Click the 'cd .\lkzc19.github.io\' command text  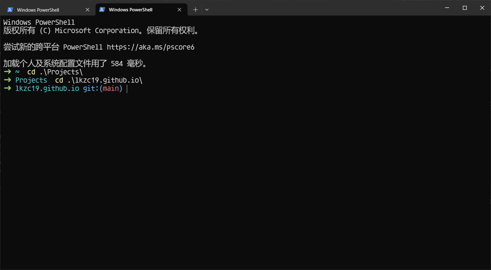pyautogui.click(x=99, y=80)
